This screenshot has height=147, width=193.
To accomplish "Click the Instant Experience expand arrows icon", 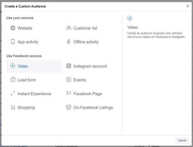I will (x=13, y=94).
